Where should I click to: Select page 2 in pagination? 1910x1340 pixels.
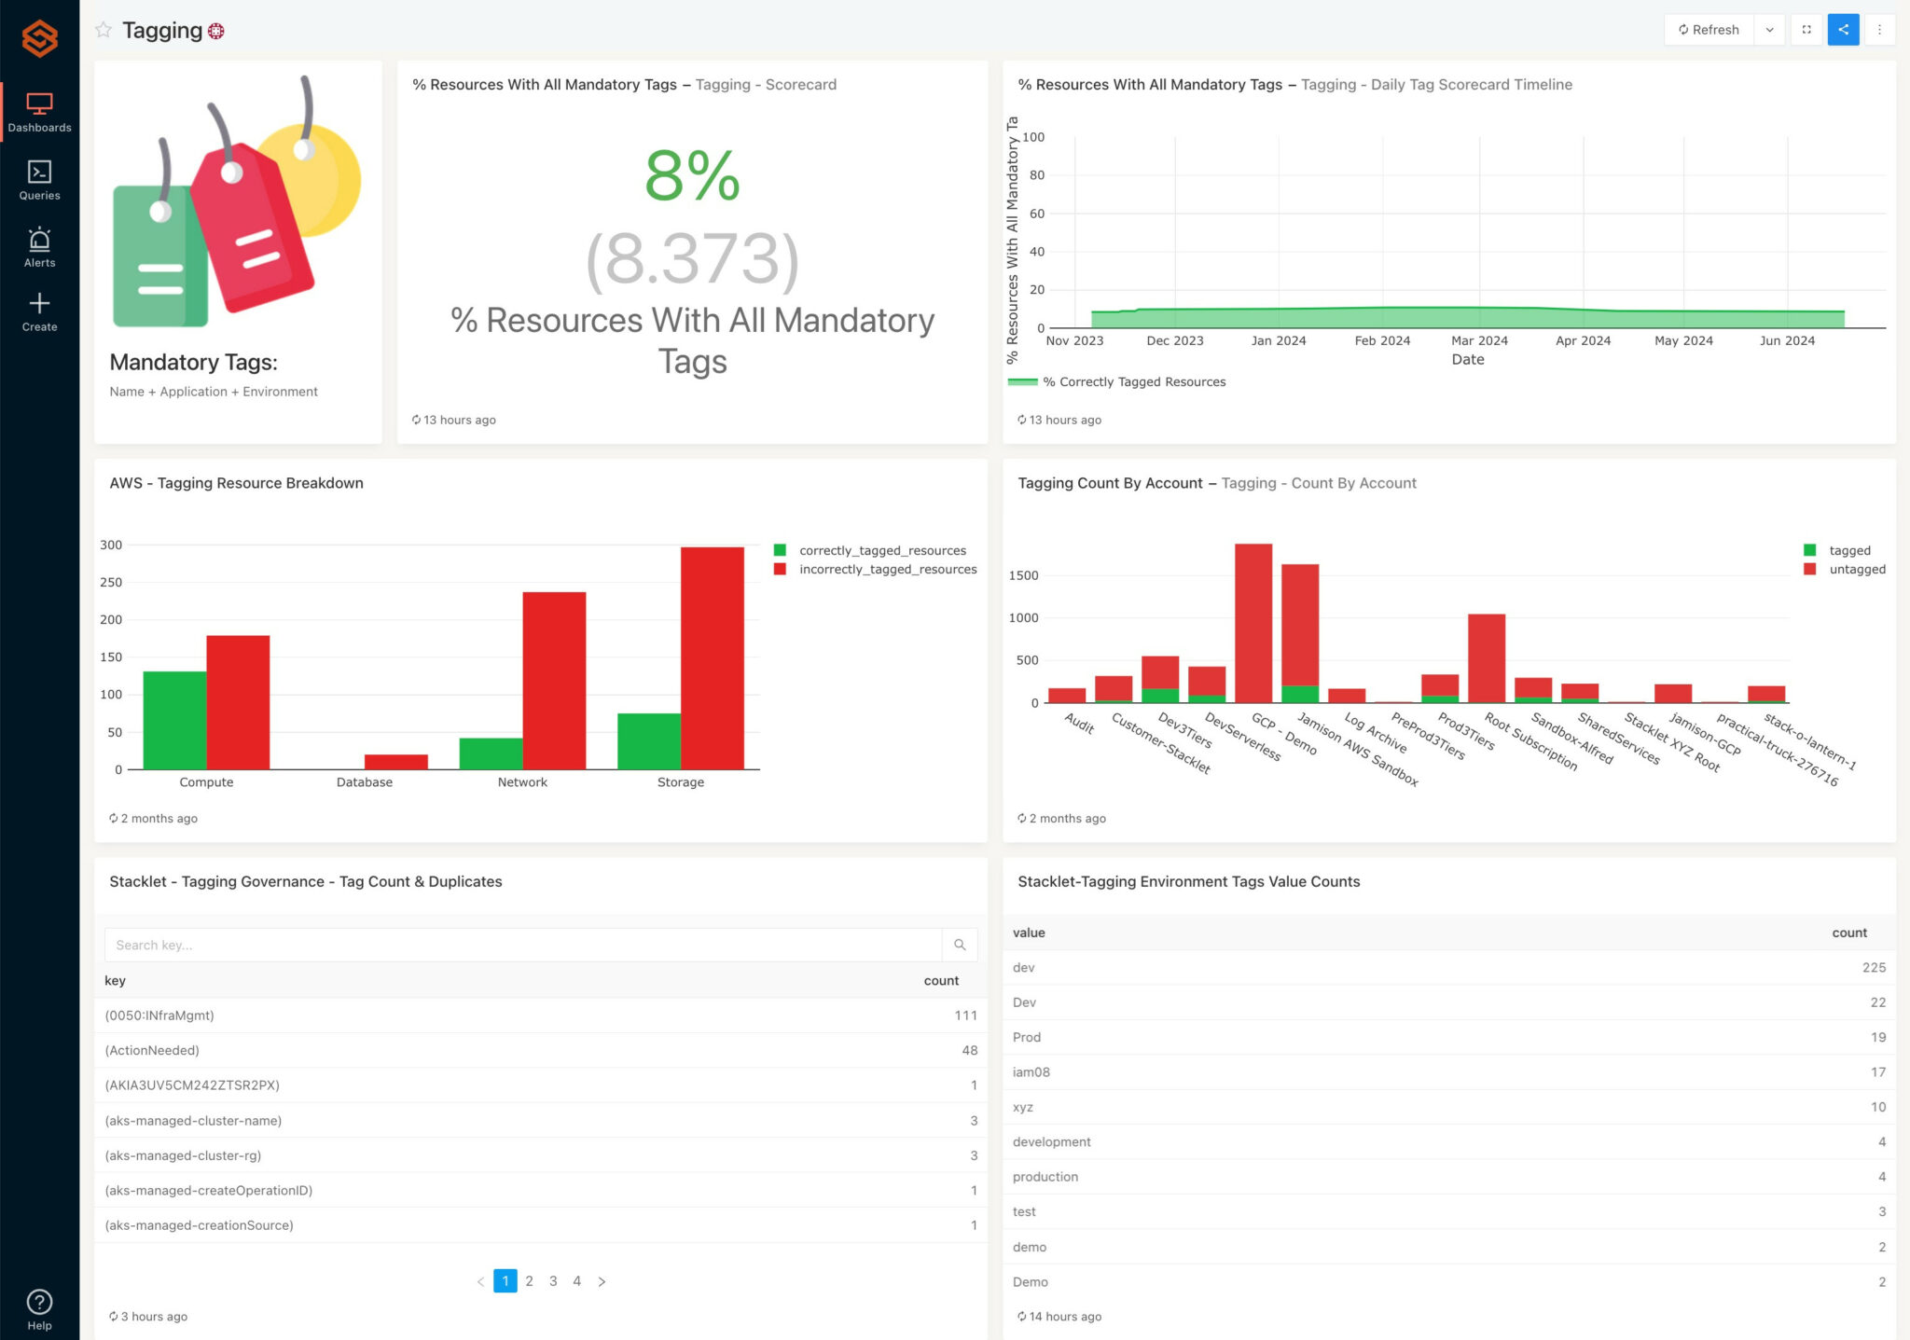tap(530, 1281)
